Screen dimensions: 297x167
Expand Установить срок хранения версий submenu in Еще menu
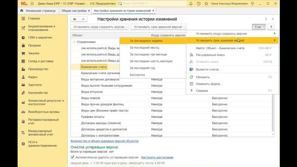(232, 40)
